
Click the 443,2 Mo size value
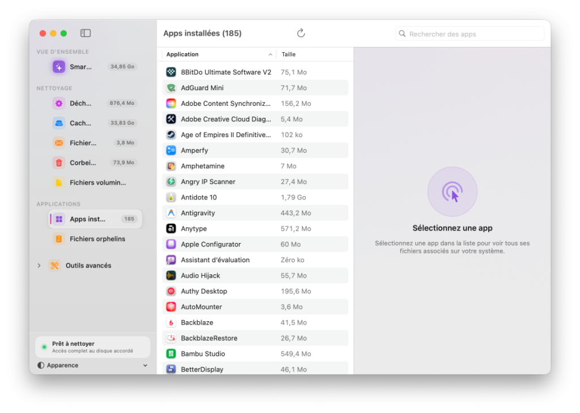296,213
